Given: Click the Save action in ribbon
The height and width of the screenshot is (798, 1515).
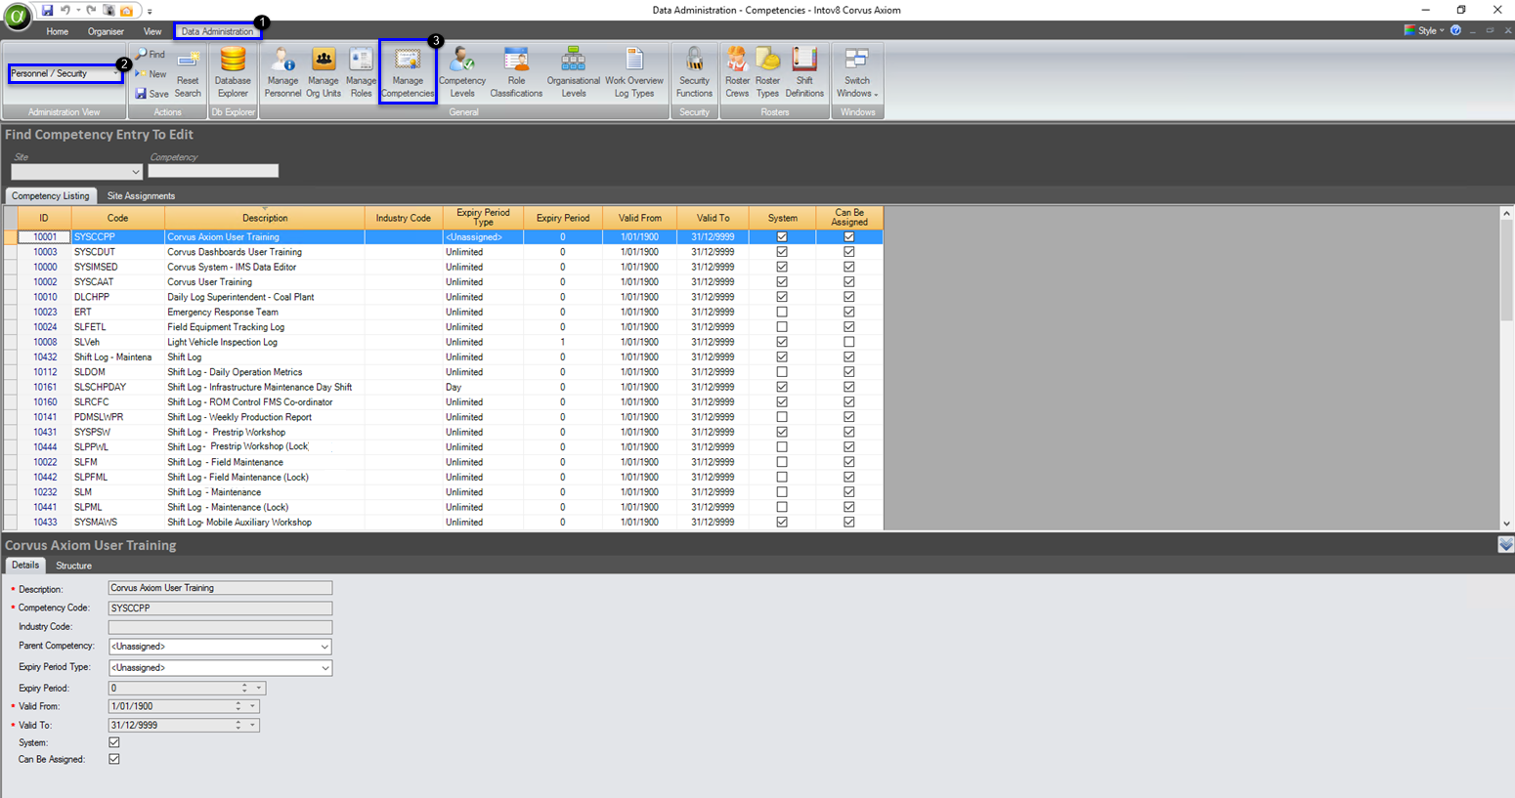Looking at the screenshot, I should point(151,94).
